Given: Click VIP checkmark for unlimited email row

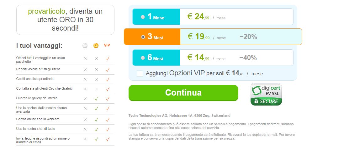Looking at the screenshot, I should 108,139.
